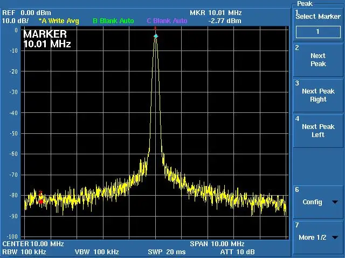Toggle the Trace C Blank Auto indicator
This screenshot has width=345, height=258.
[x=167, y=21]
